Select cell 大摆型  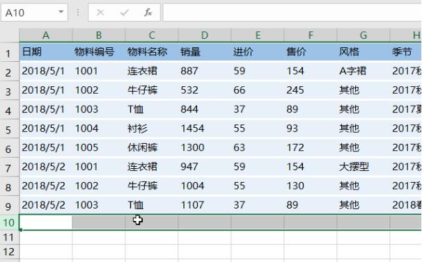(364, 167)
